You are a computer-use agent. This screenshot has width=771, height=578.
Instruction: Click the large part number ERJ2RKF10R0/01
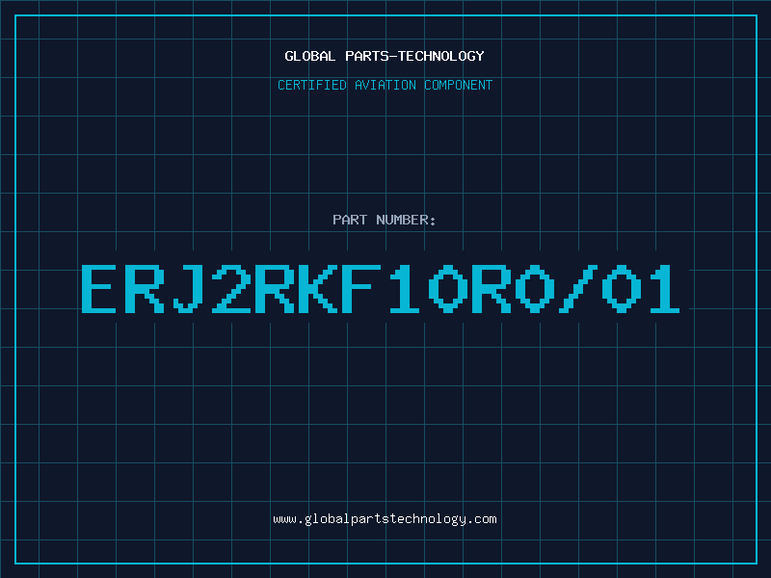coord(381,289)
